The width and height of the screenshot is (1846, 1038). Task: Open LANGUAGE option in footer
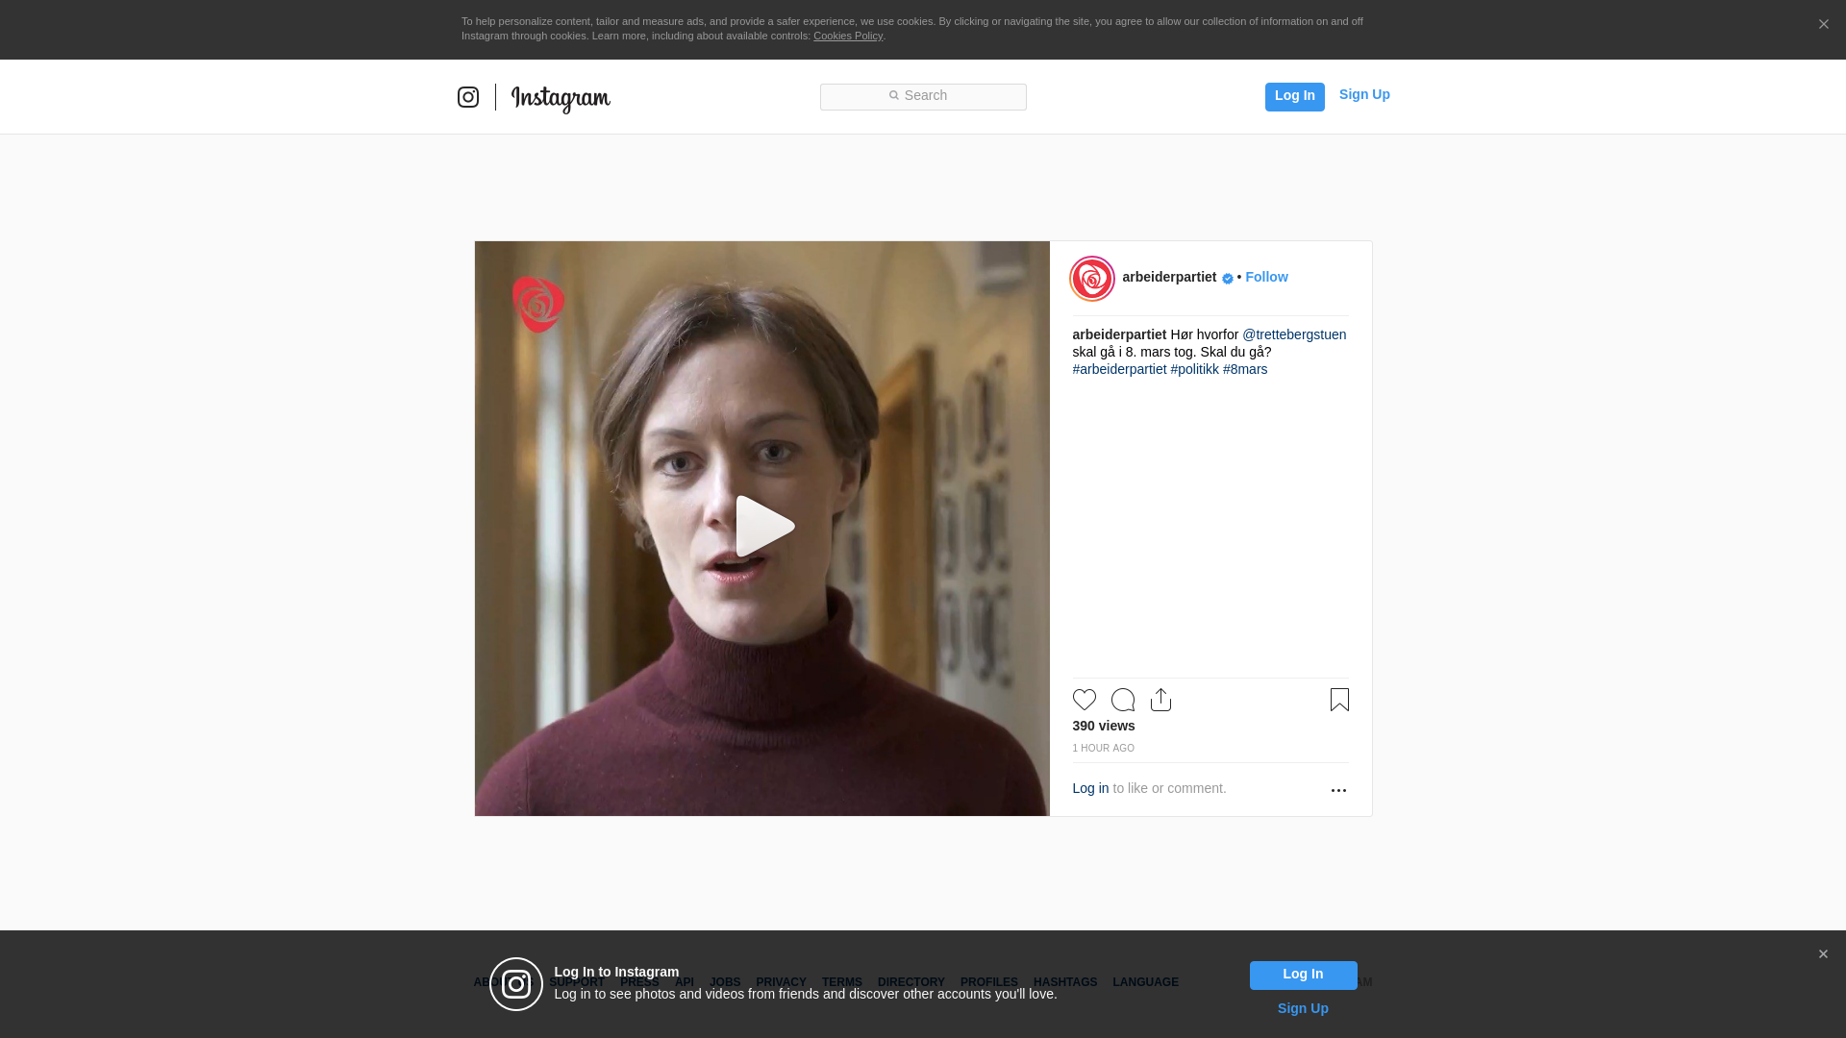pos(1145,982)
